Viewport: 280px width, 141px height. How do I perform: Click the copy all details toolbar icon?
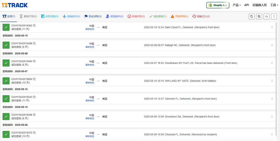[x=259, y=16]
